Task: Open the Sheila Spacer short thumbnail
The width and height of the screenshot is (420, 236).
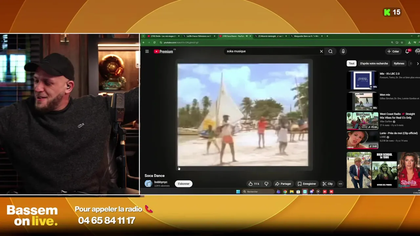Action: [409, 170]
